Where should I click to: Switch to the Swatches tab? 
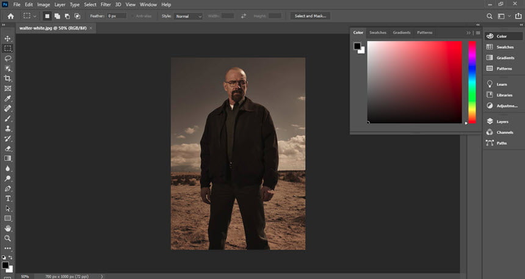pyautogui.click(x=378, y=32)
